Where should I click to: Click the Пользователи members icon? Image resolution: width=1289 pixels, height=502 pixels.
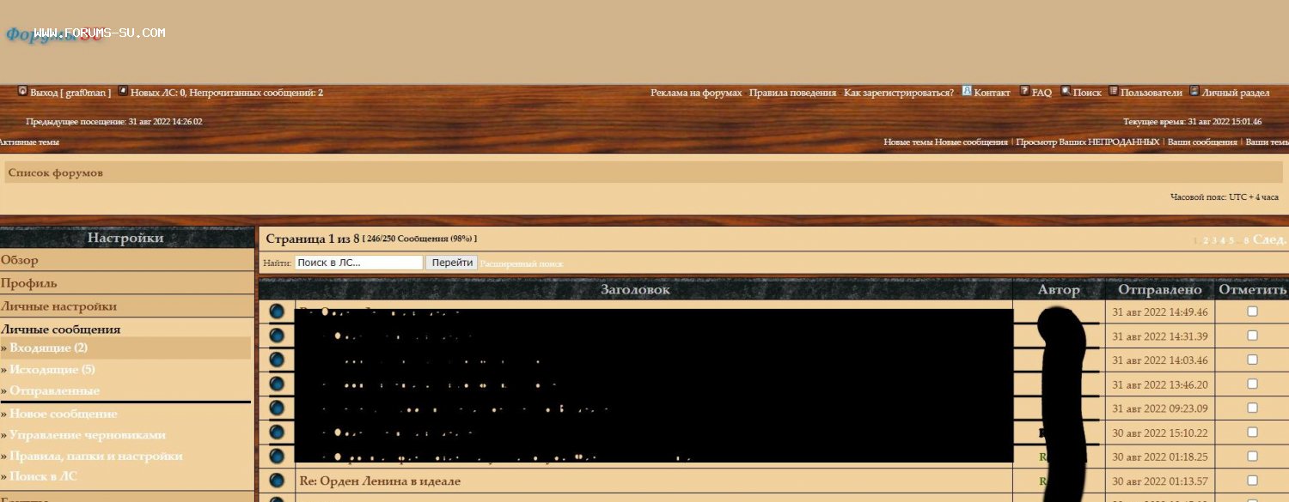[x=1114, y=91]
